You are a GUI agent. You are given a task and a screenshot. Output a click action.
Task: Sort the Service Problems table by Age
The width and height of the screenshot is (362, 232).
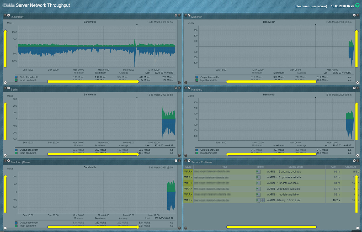pyautogui.click(x=333, y=167)
